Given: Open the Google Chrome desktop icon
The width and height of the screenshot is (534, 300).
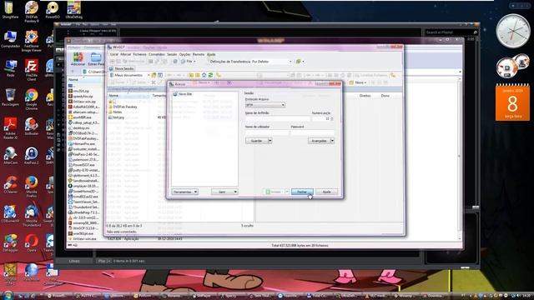Looking at the screenshot, I should [x=32, y=100].
